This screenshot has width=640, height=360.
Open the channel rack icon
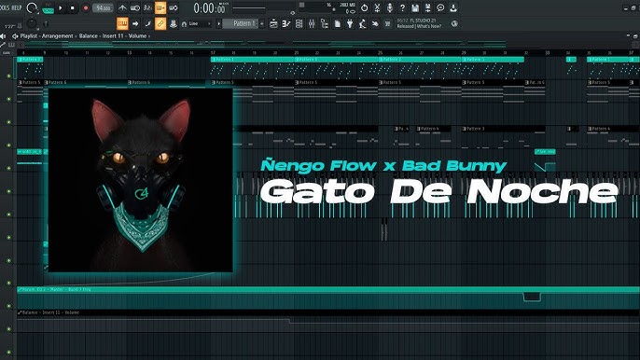(x=299, y=23)
